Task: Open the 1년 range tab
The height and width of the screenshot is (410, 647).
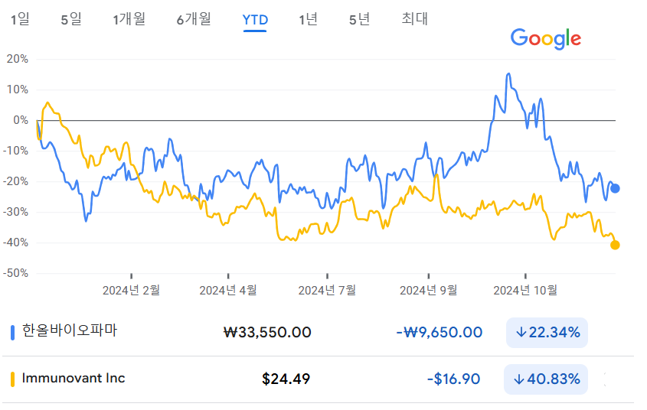Action: pos(308,19)
